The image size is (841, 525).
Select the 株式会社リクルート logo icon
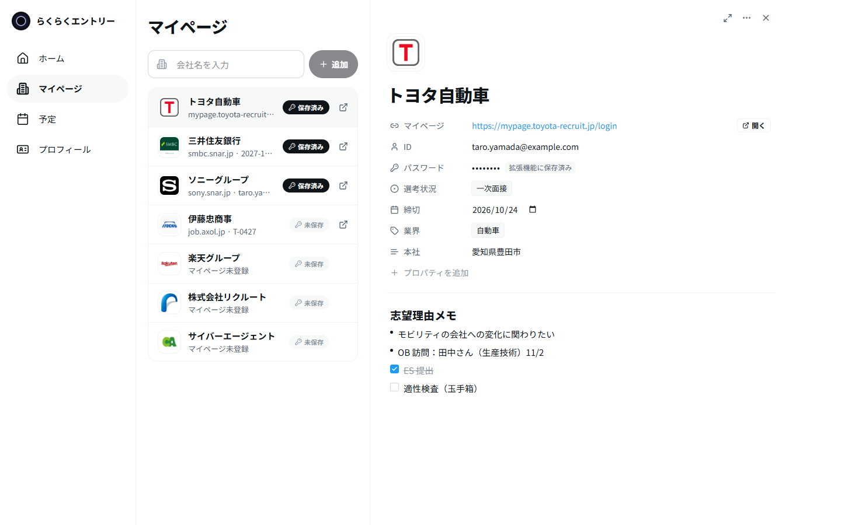pos(169,303)
